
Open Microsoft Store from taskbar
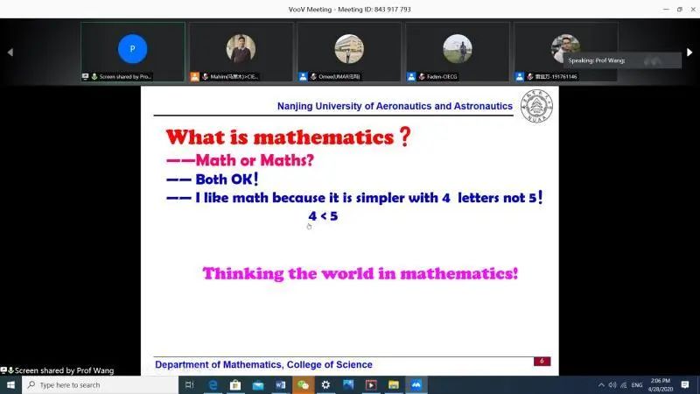(x=235, y=384)
